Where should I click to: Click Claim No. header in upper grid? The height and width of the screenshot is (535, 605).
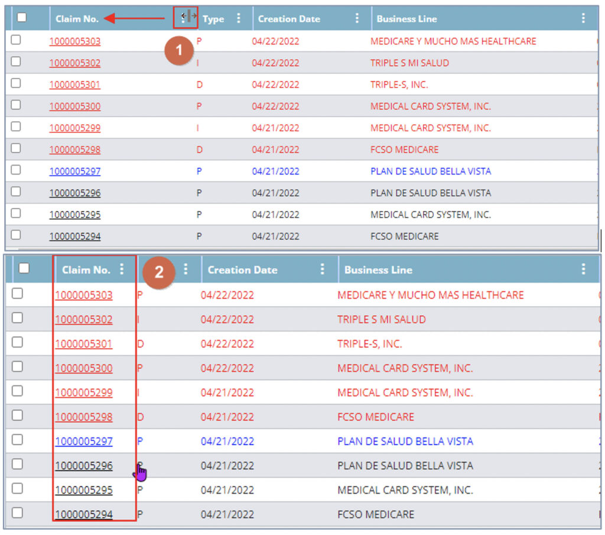[x=77, y=19]
